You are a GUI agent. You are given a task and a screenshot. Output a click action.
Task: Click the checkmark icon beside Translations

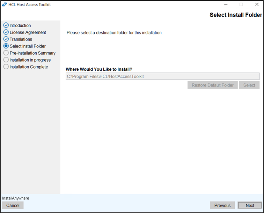coord(6,39)
